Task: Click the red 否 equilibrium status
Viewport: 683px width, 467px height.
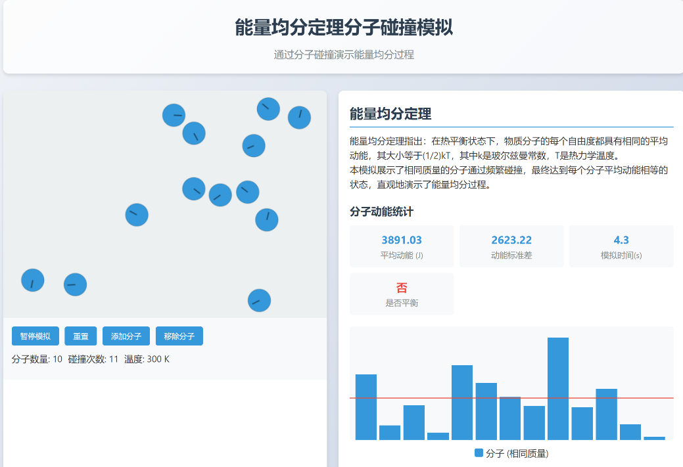Action: tap(402, 288)
